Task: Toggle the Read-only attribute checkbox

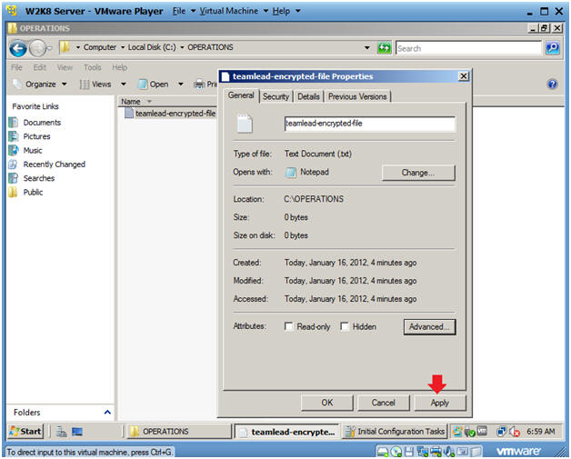Action: click(289, 326)
